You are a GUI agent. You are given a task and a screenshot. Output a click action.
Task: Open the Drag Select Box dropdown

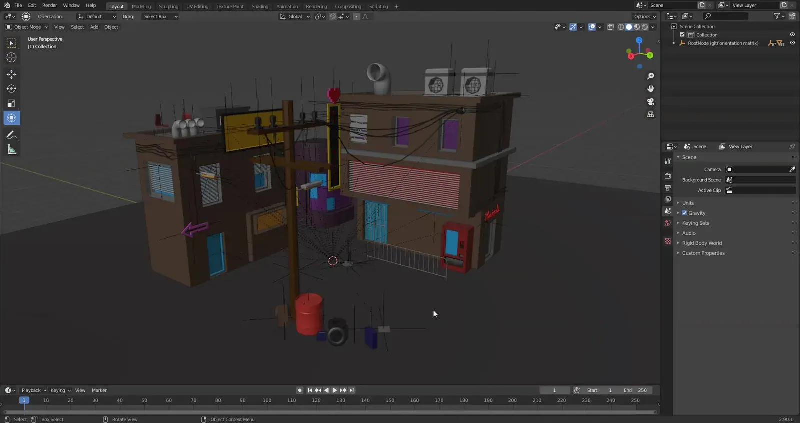pos(160,17)
